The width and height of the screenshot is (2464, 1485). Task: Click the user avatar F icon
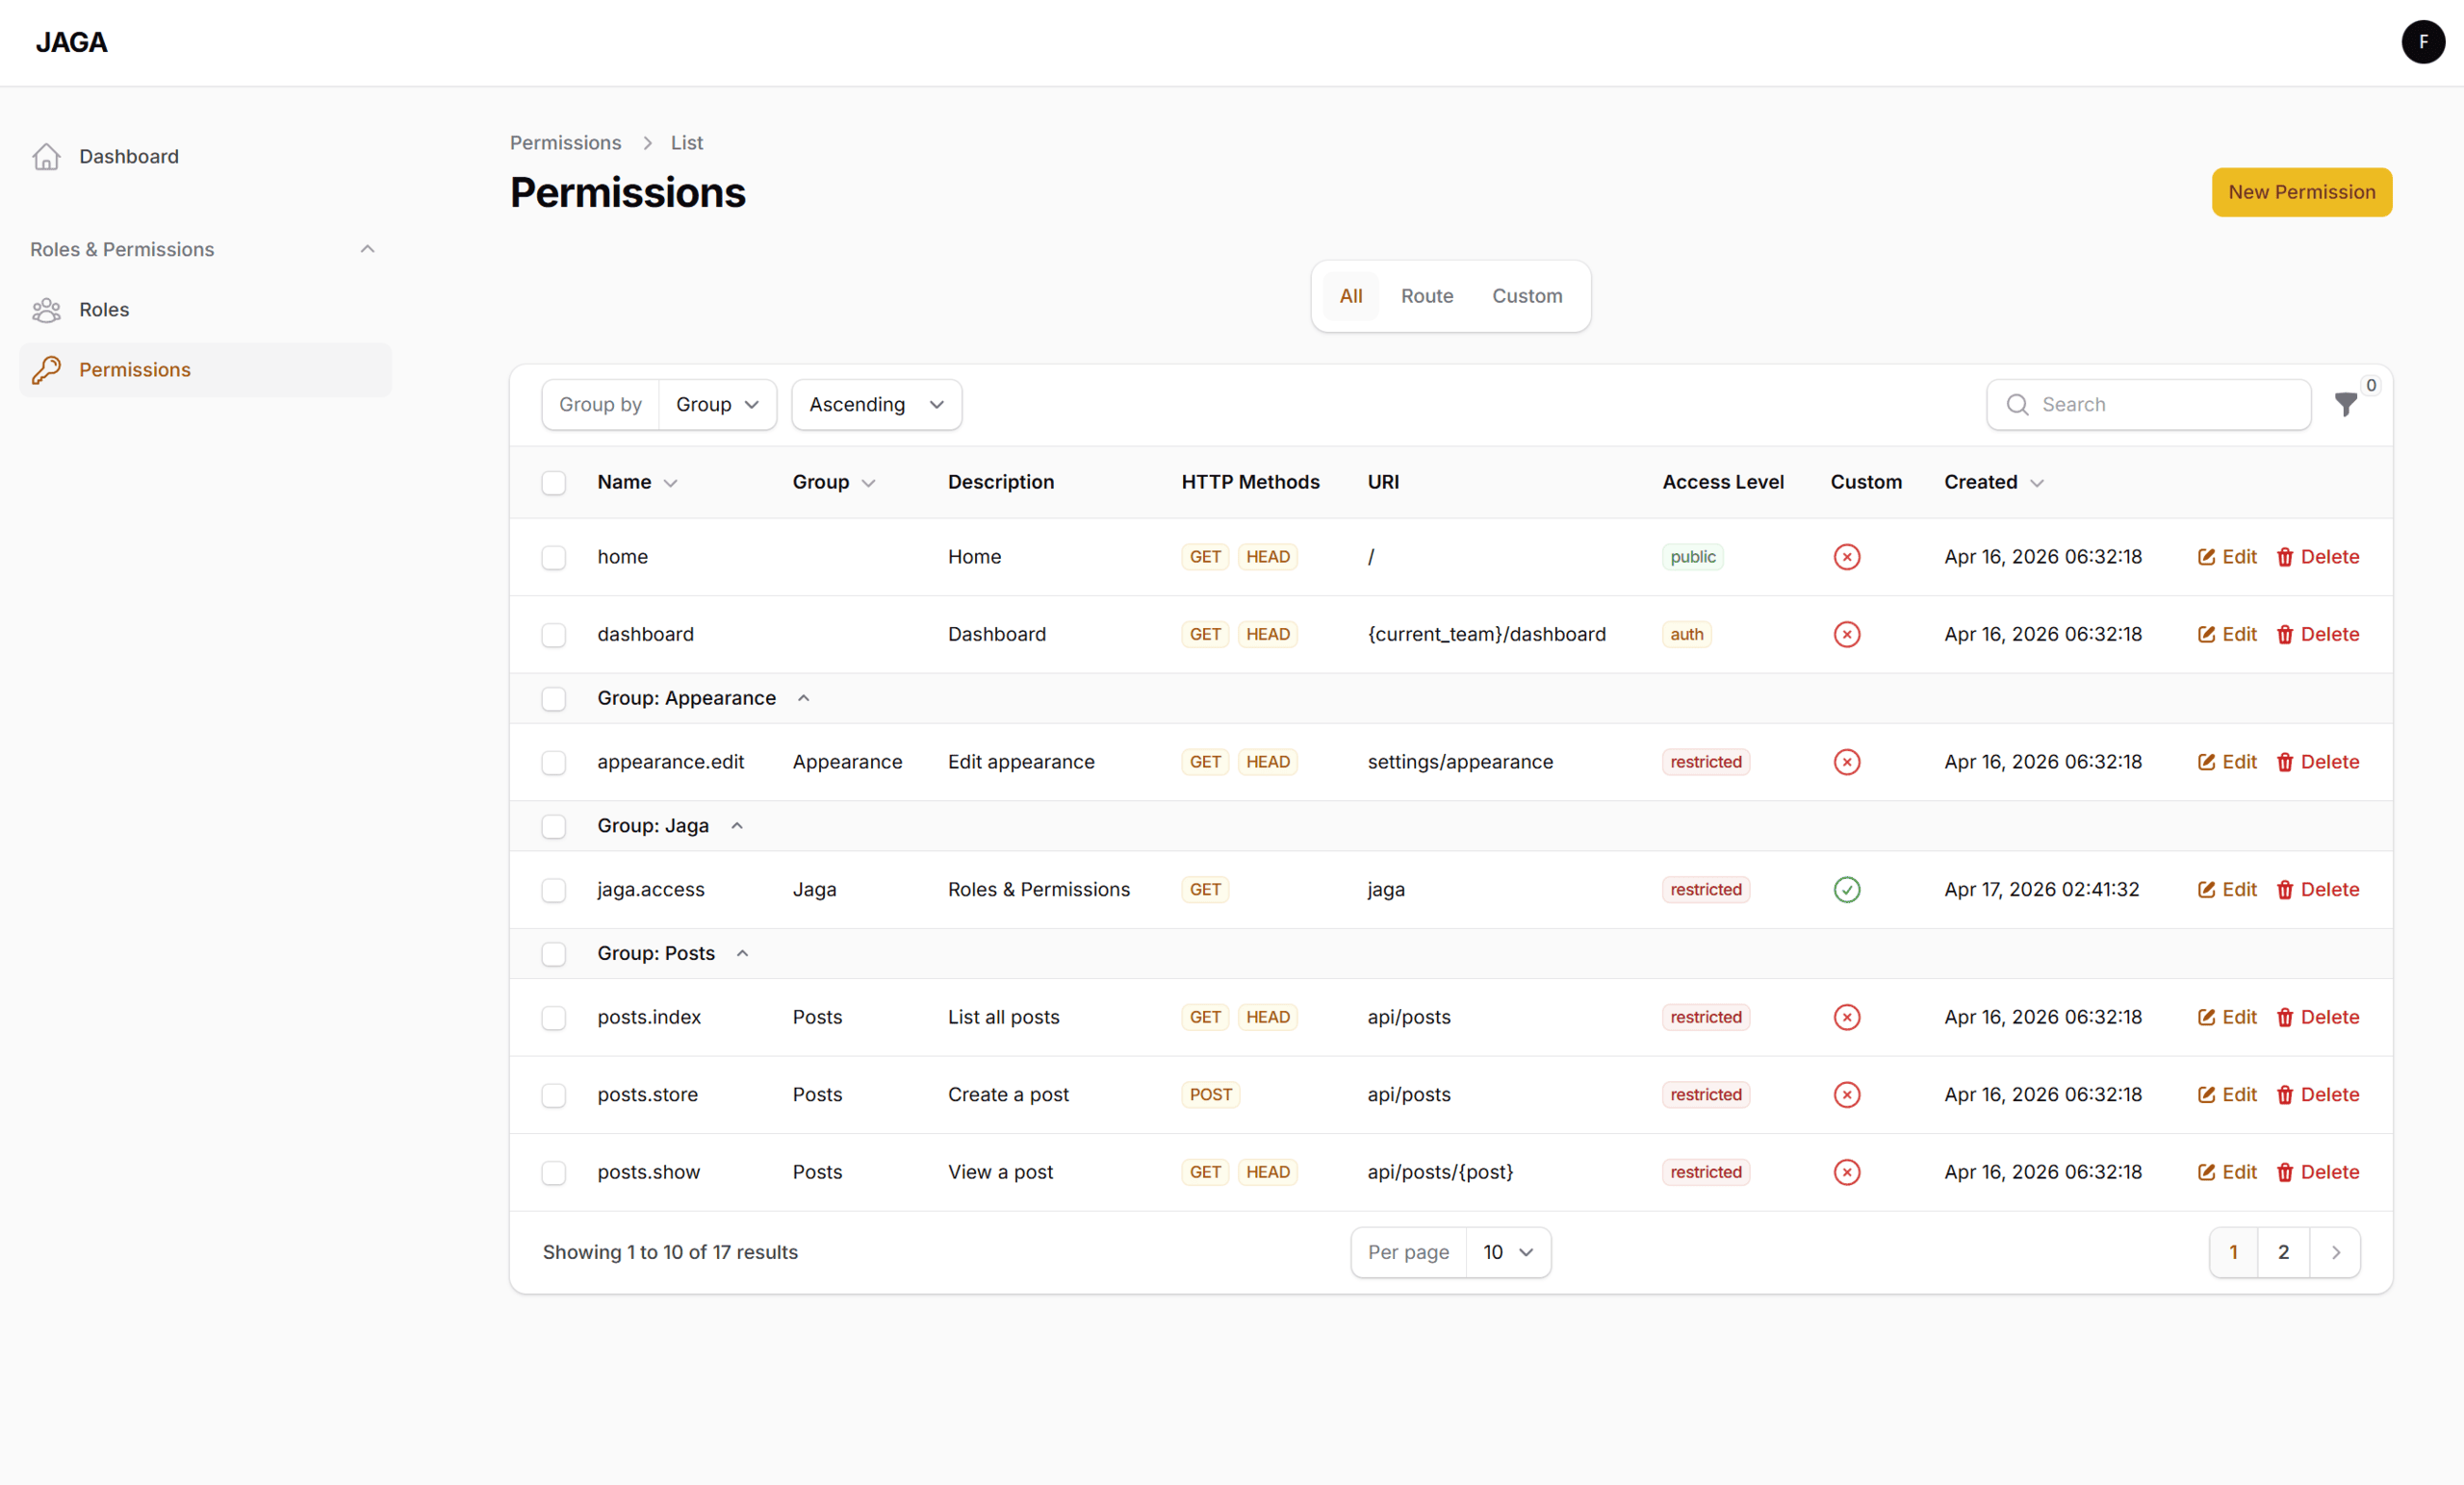click(2422, 42)
